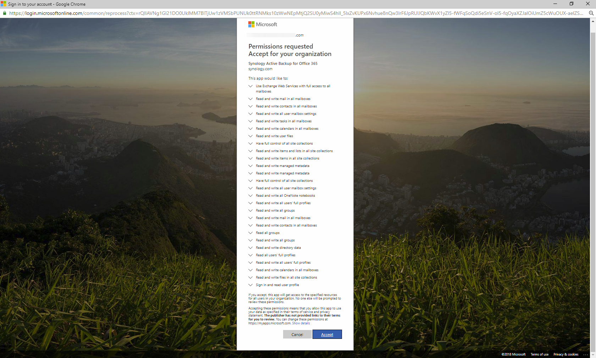The height and width of the screenshot is (358, 596).
Task: Expand Use Exchange Web Services permission chevron
Action: pyautogui.click(x=250, y=86)
